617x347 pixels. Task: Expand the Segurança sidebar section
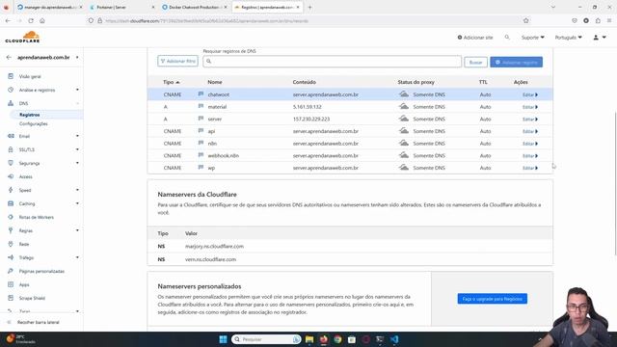coord(77,163)
